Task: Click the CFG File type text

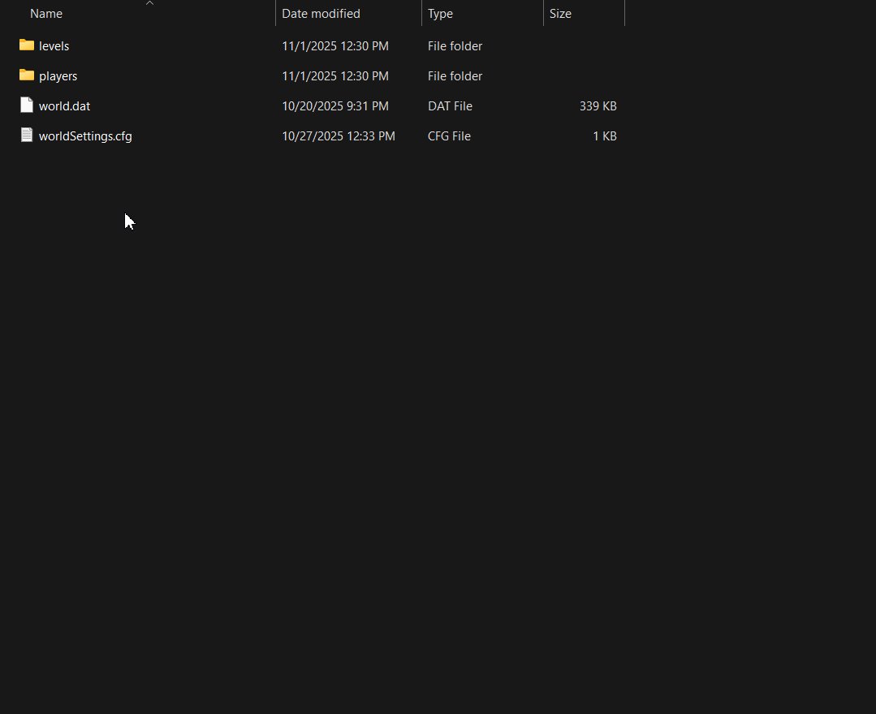Action: click(449, 136)
